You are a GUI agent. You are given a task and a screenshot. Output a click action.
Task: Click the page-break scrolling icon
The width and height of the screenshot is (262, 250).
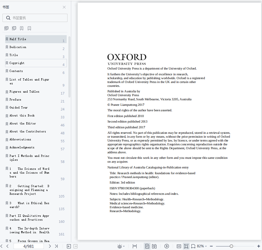pos(135,246)
